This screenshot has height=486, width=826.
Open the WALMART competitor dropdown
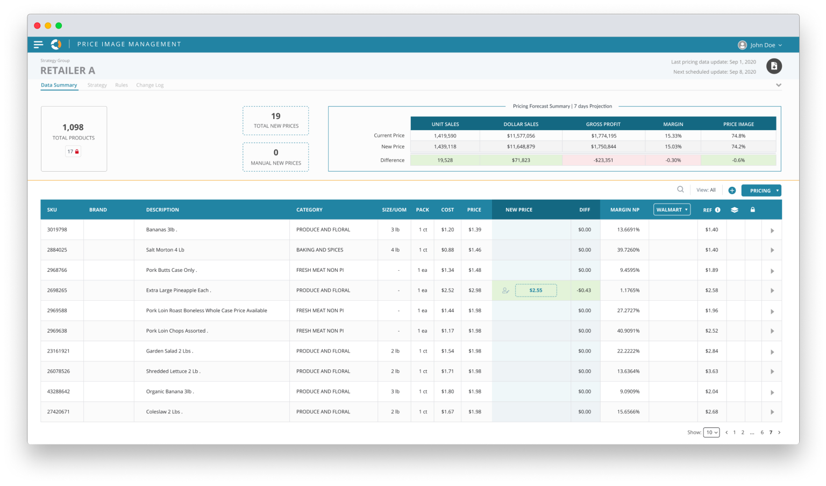(672, 210)
